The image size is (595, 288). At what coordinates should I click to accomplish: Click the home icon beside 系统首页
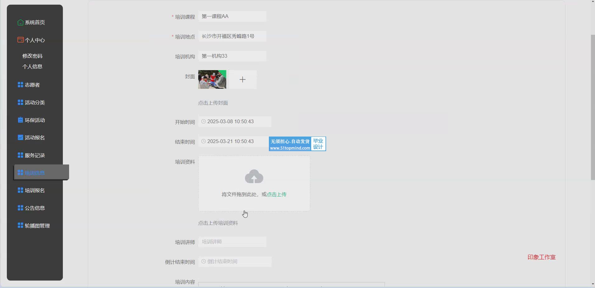coord(21,22)
